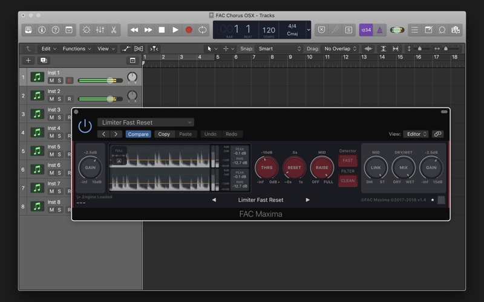Open the Inspector info icon
This screenshot has height=302, width=484.
point(42,30)
